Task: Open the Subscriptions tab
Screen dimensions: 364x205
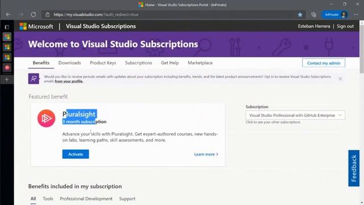Action: (x=138, y=63)
